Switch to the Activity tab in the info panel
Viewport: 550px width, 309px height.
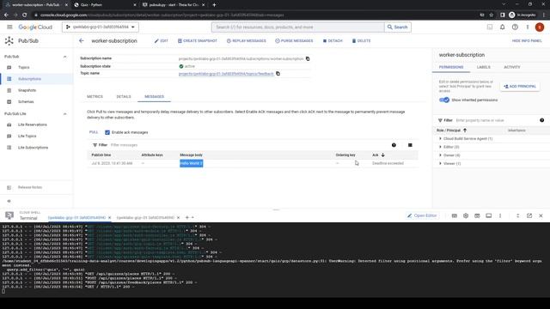click(512, 67)
